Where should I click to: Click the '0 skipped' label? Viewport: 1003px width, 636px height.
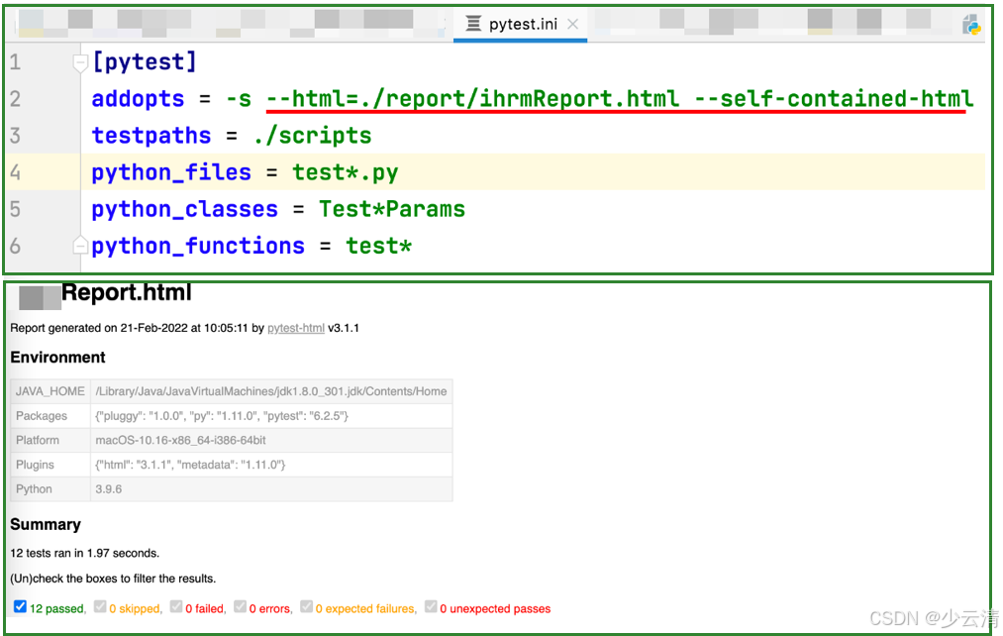135,609
